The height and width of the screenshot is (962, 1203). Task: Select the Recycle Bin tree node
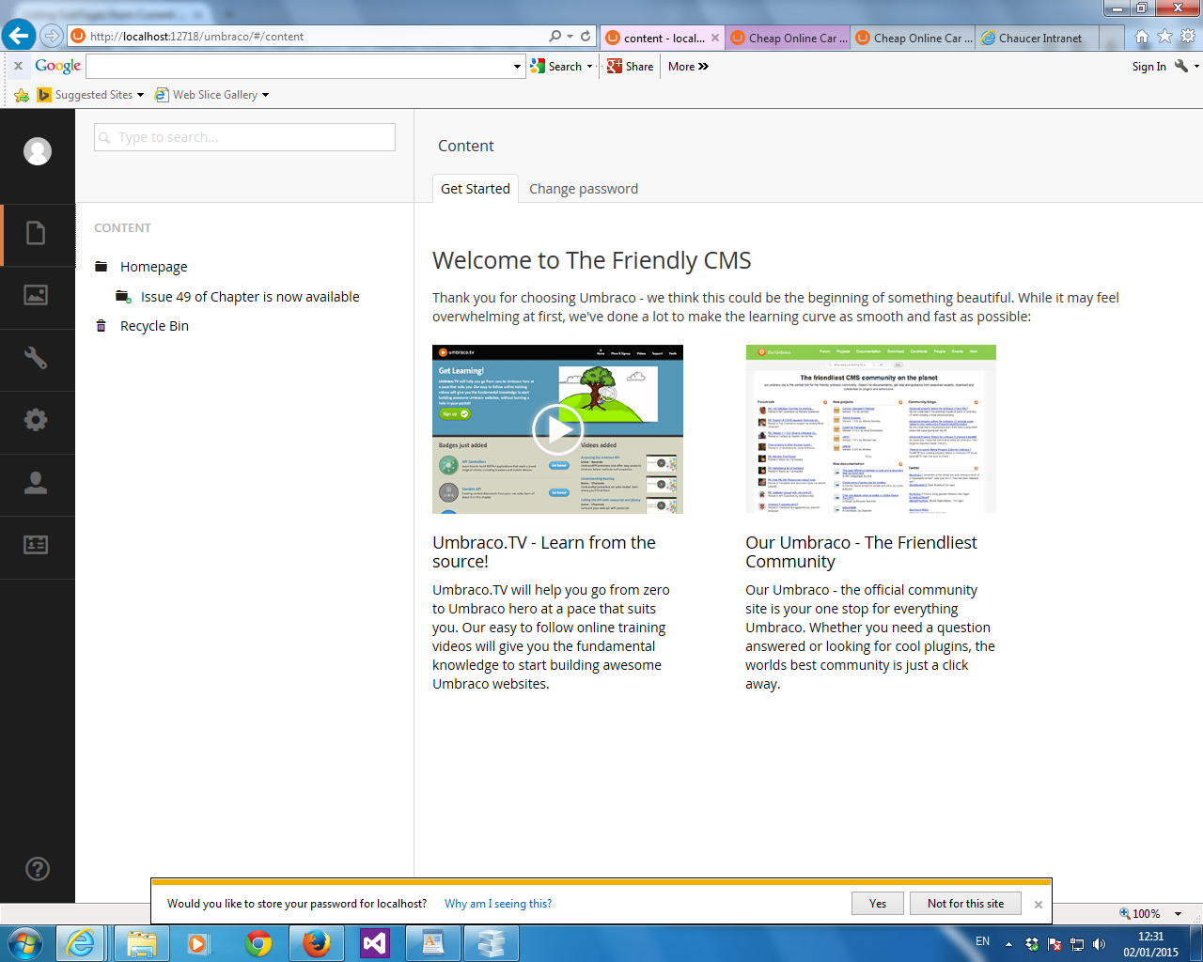(154, 326)
